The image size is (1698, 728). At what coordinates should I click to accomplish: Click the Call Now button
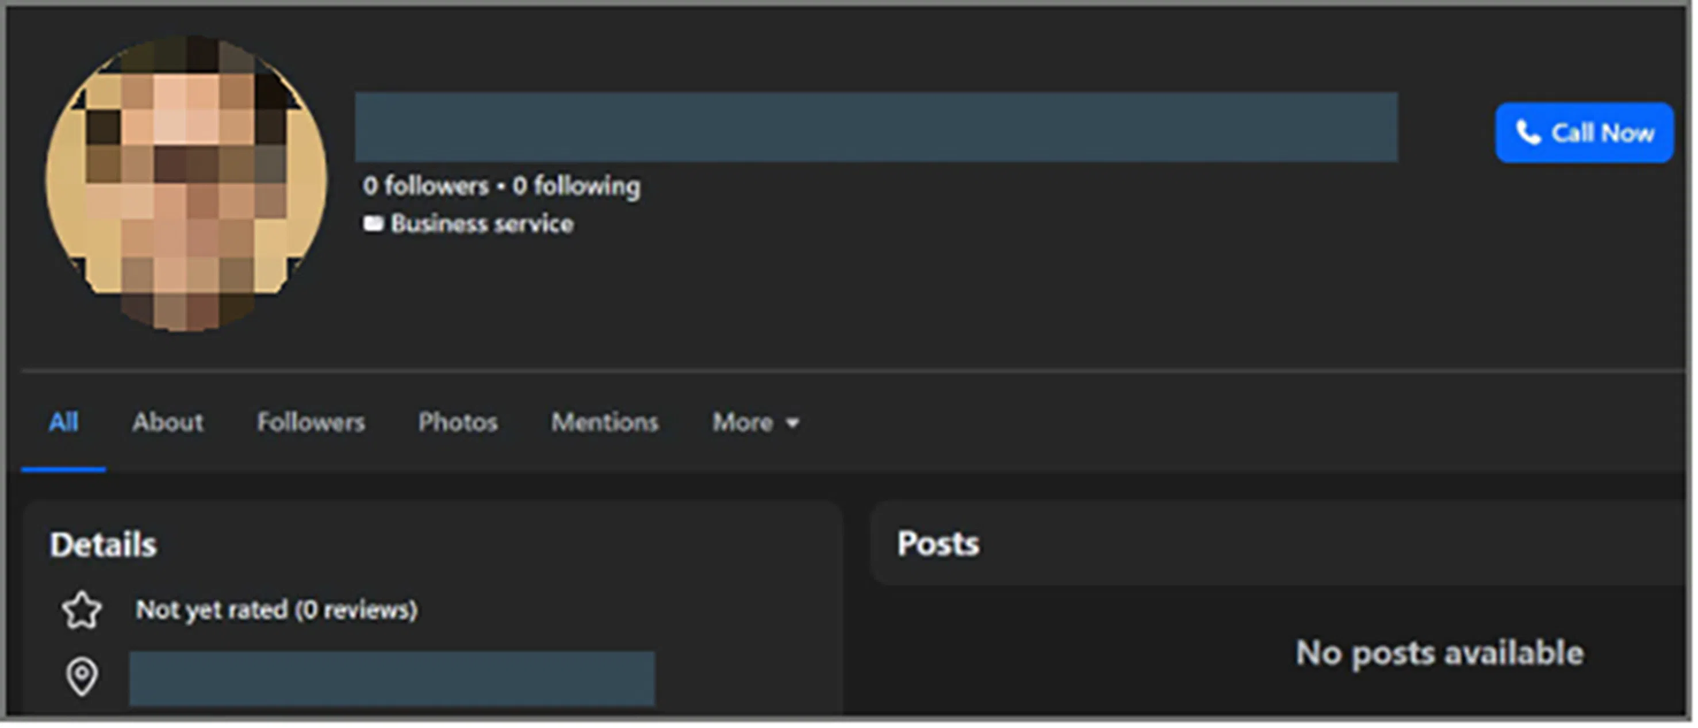click(1584, 132)
